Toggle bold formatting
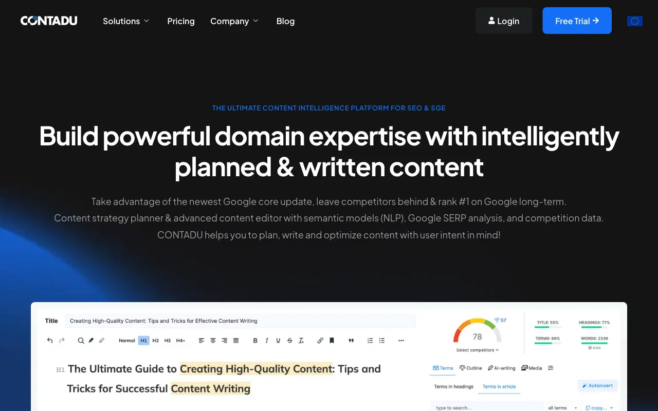The height and width of the screenshot is (411, 658). [255, 340]
